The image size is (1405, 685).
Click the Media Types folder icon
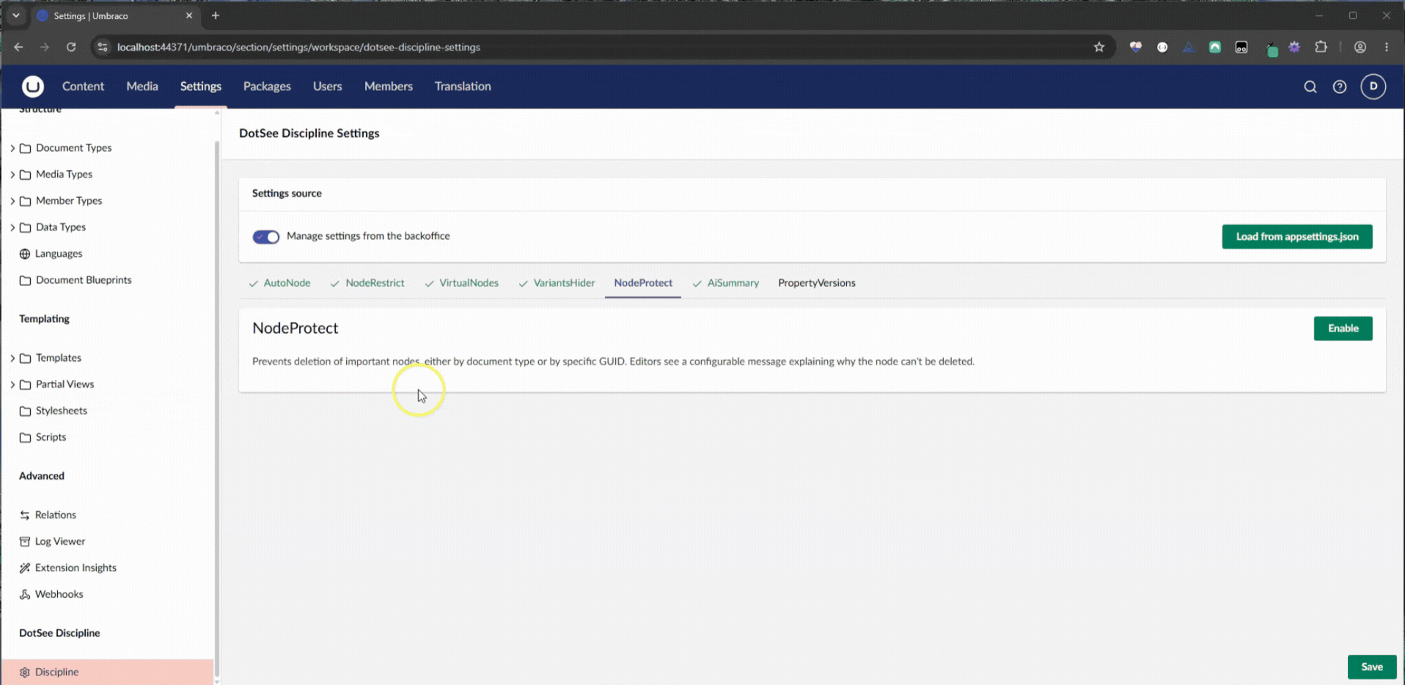pos(25,175)
